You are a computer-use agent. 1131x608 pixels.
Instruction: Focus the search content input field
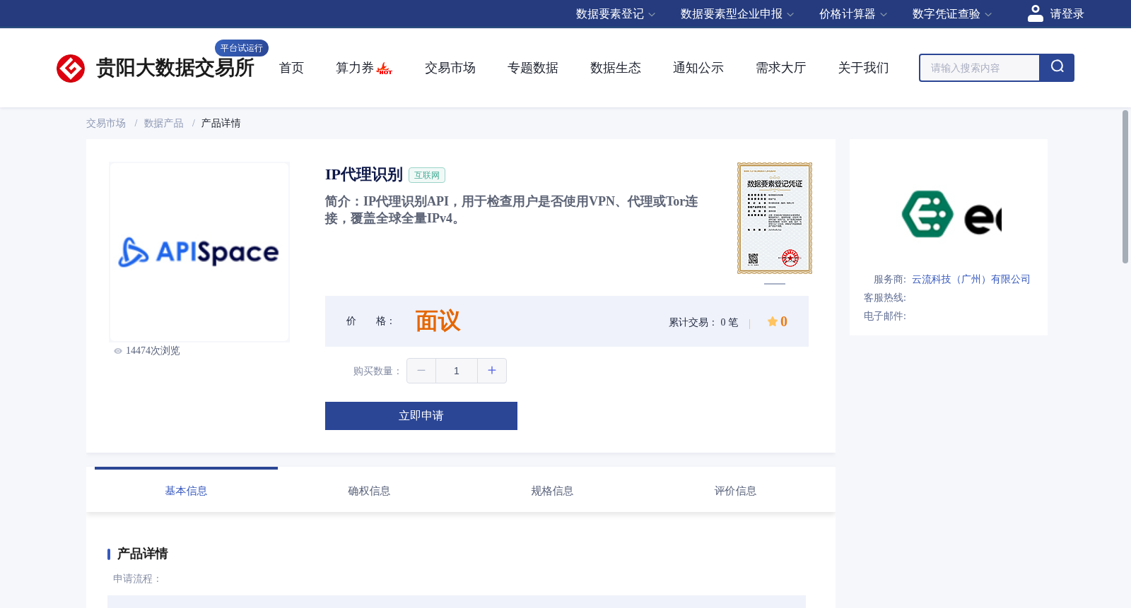pyautogui.click(x=980, y=68)
